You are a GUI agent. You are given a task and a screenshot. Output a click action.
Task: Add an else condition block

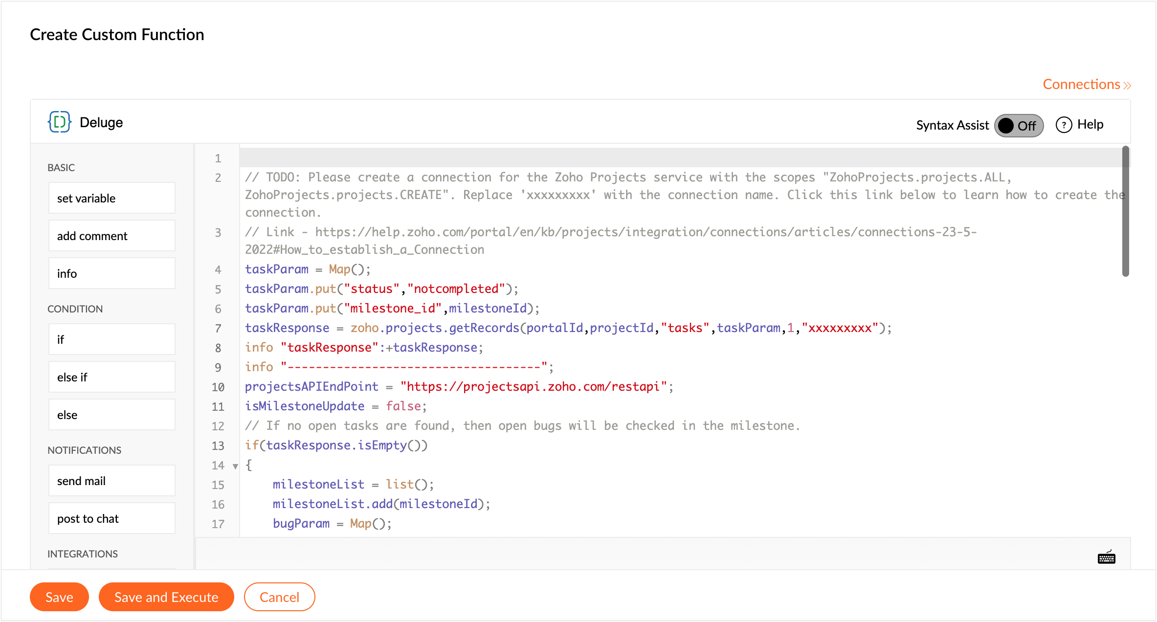111,415
